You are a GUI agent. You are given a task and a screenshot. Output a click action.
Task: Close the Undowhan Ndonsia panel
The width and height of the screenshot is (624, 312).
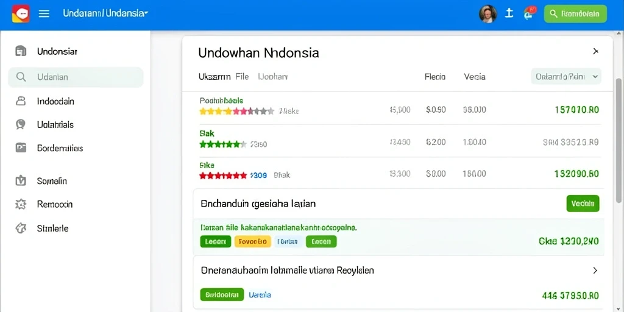pyautogui.click(x=596, y=51)
